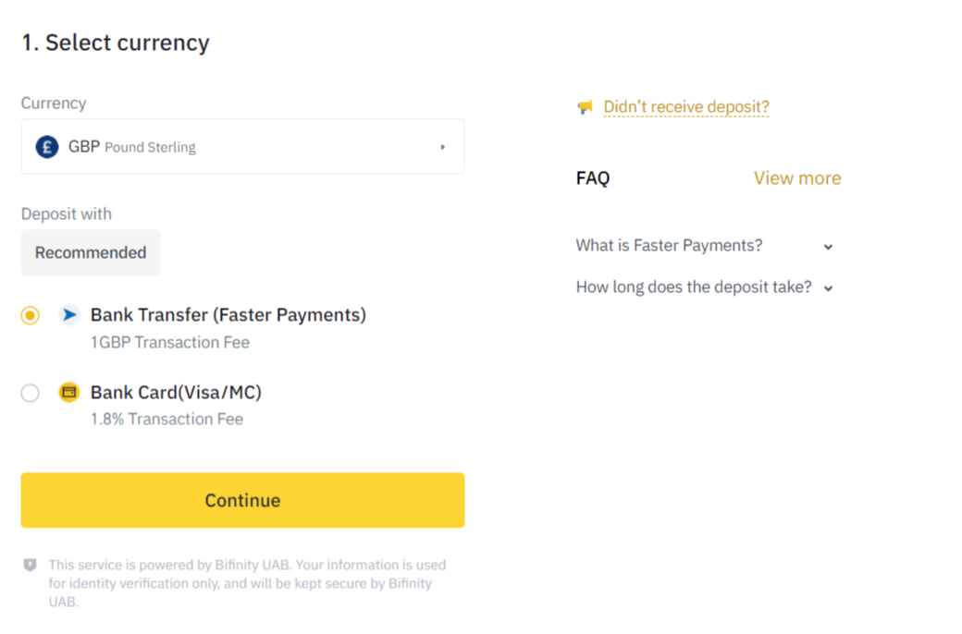Click "How long does the deposit take?" text
Image resolution: width=962 pixels, height=634 pixels.
(693, 287)
